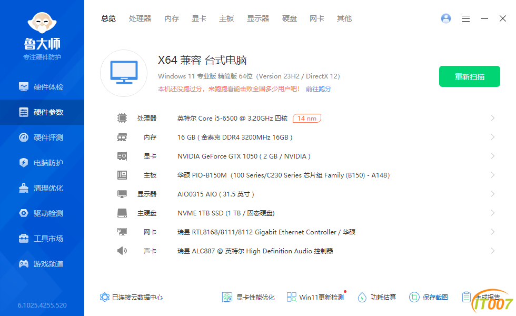
Task: Expand 显示器 row details chevron
Action: (493, 194)
